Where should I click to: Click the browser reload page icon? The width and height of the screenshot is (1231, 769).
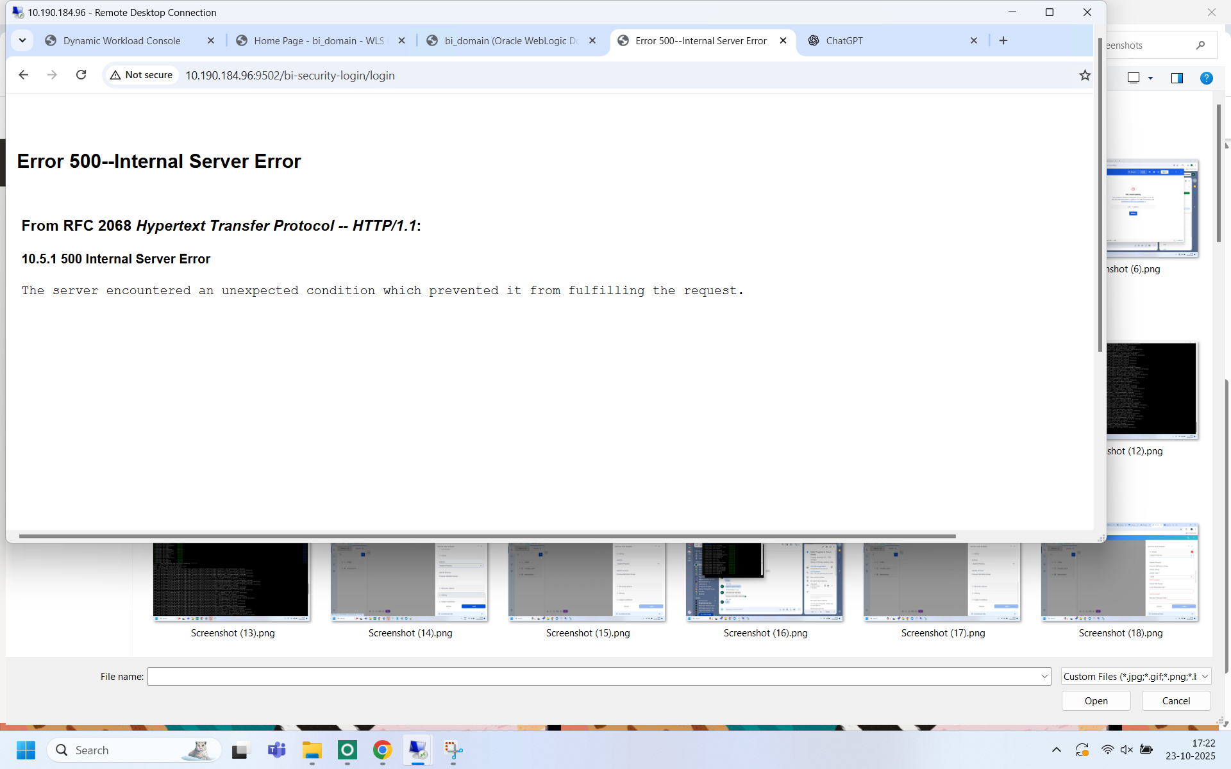pos(81,75)
